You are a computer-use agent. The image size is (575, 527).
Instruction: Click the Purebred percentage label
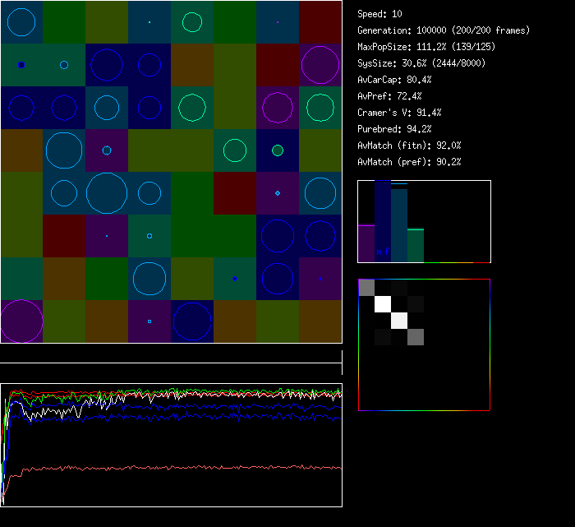(x=394, y=129)
